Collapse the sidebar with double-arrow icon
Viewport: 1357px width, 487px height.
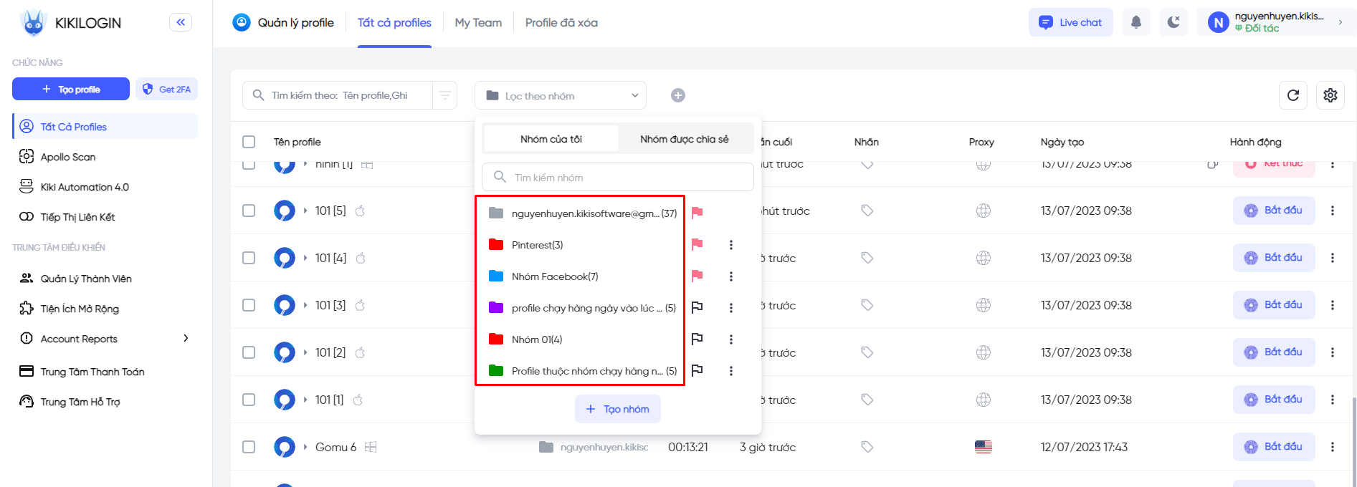181,22
